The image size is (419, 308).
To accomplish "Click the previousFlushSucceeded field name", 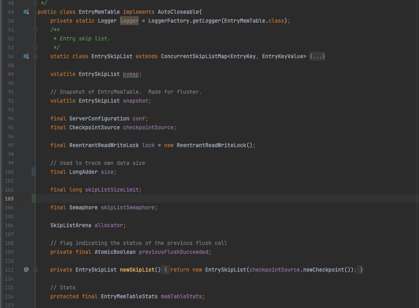I will (x=173, y=252).
